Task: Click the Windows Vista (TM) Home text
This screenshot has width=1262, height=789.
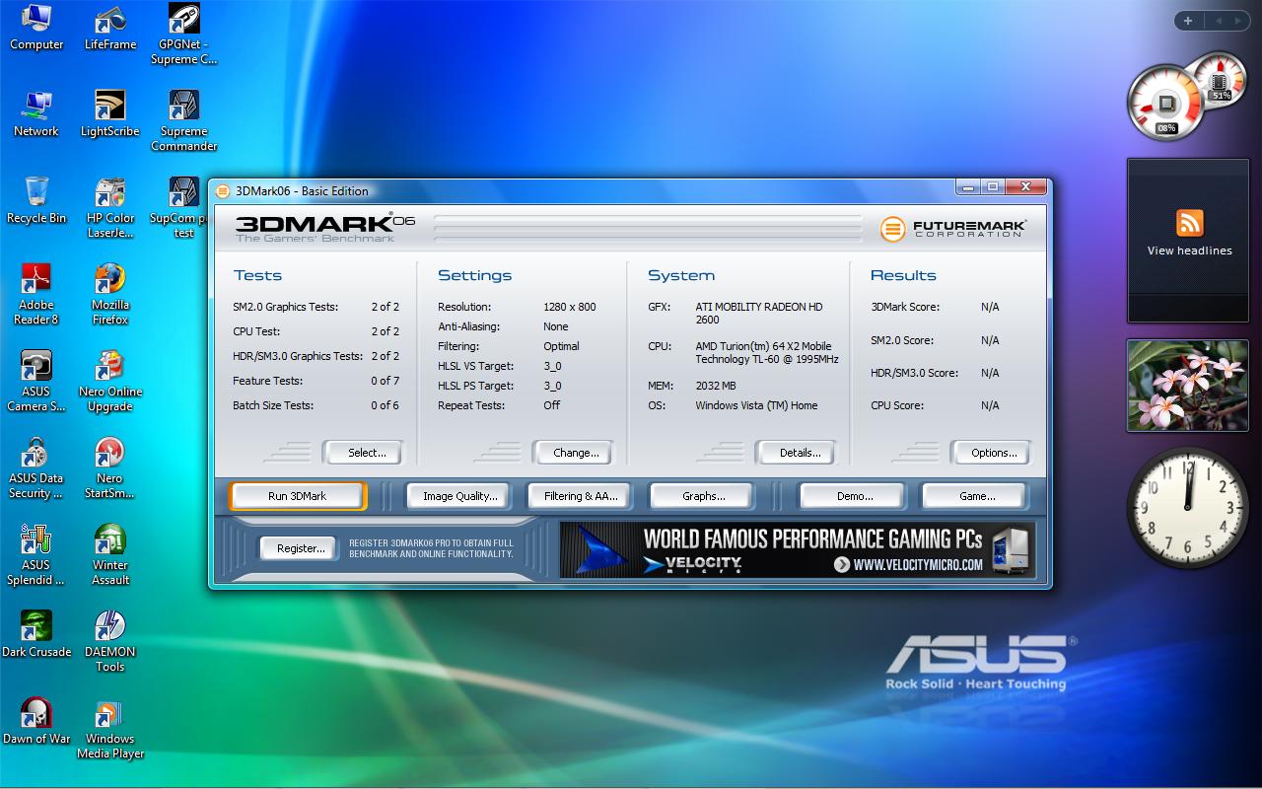Action: pos(756,405)
